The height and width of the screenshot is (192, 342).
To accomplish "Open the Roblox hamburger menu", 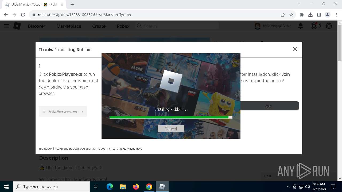I will [x=7, y=26].
